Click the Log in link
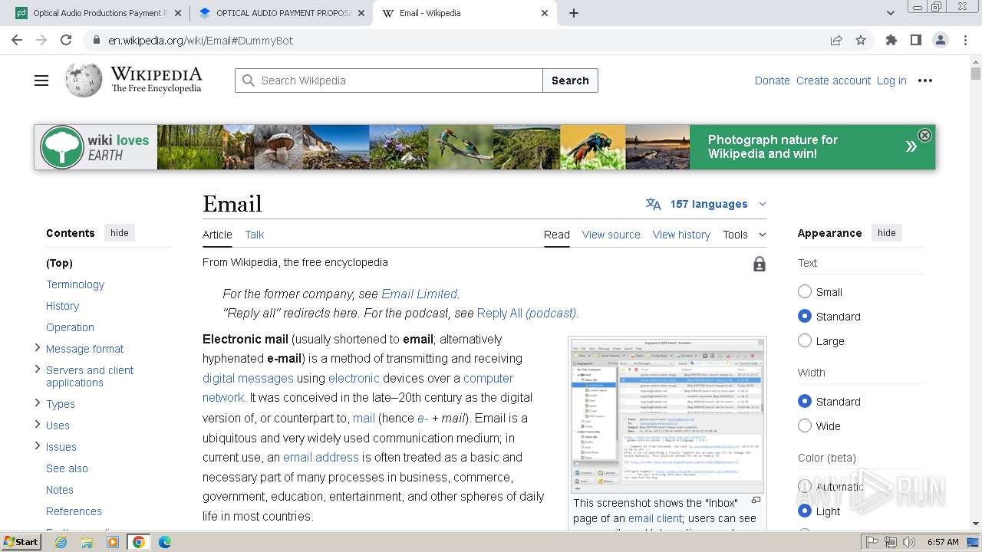 [891, 80]
